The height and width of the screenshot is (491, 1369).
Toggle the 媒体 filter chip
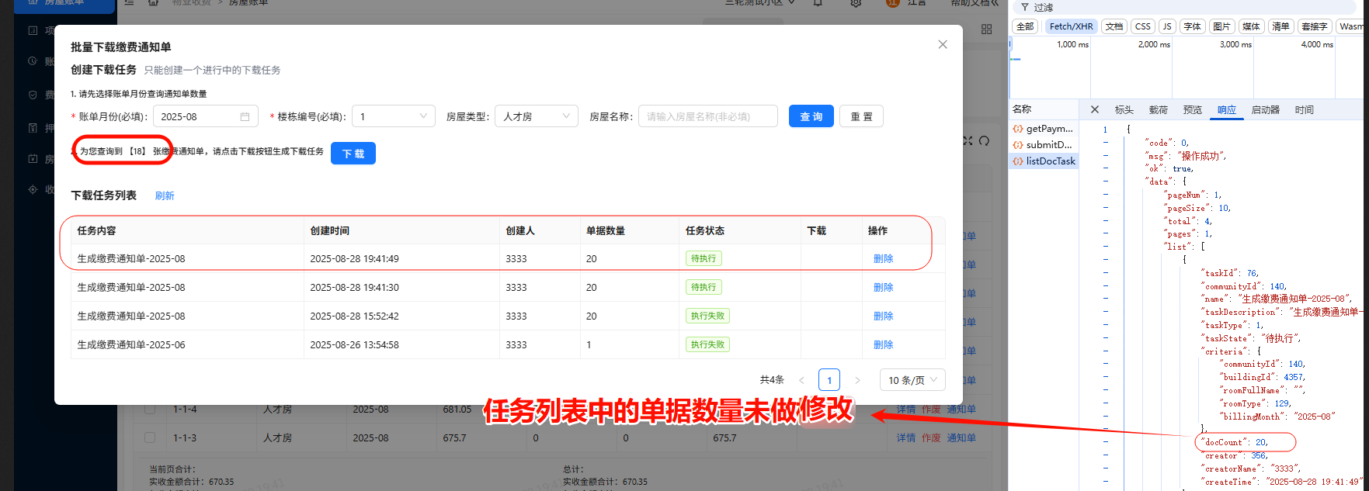point(1251,26)
